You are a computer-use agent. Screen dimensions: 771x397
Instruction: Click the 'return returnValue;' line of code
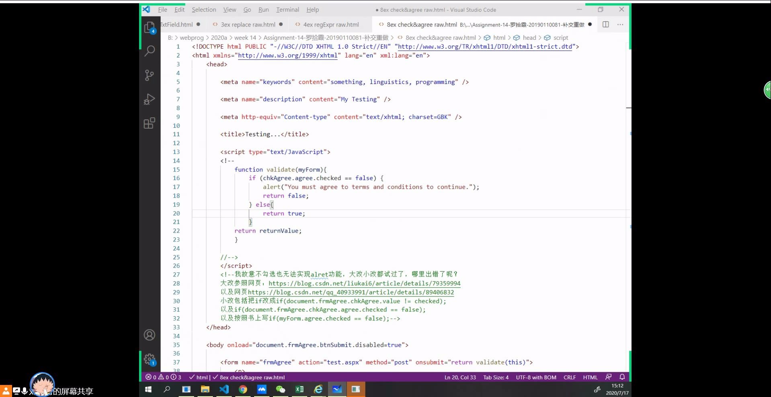click(x=268, y=231)
